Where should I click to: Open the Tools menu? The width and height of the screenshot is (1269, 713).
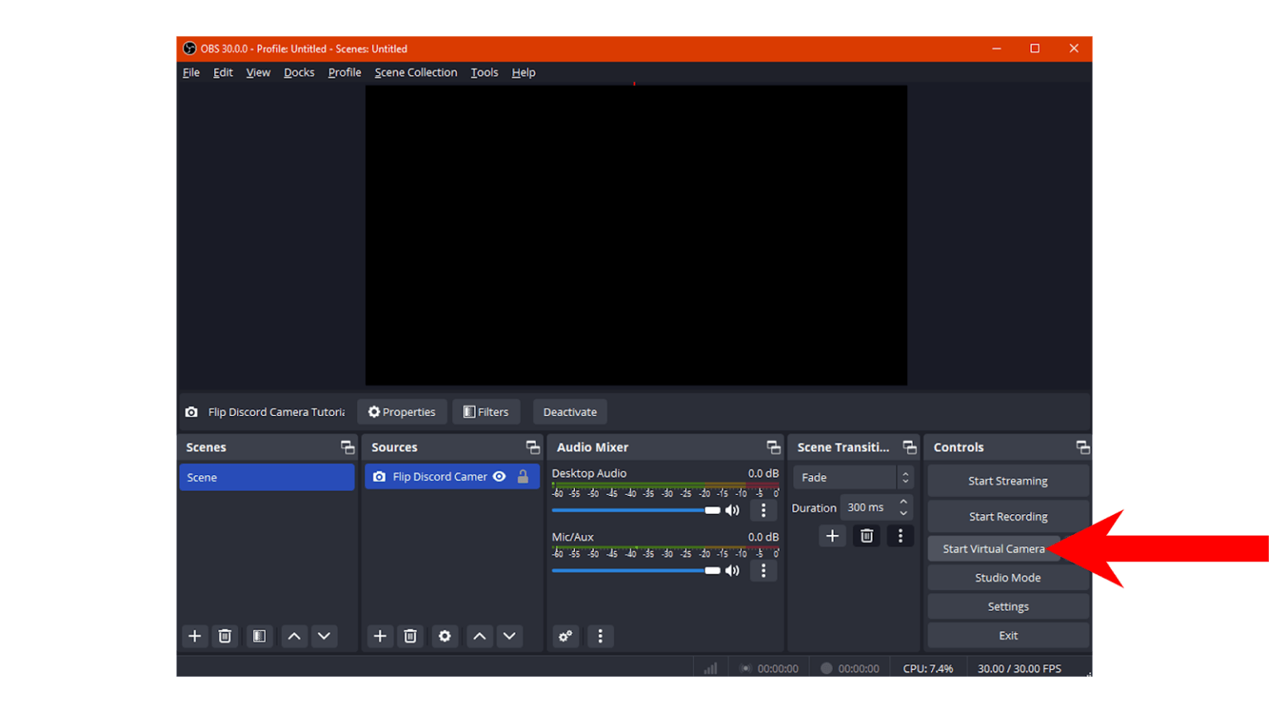click(484, 73)
